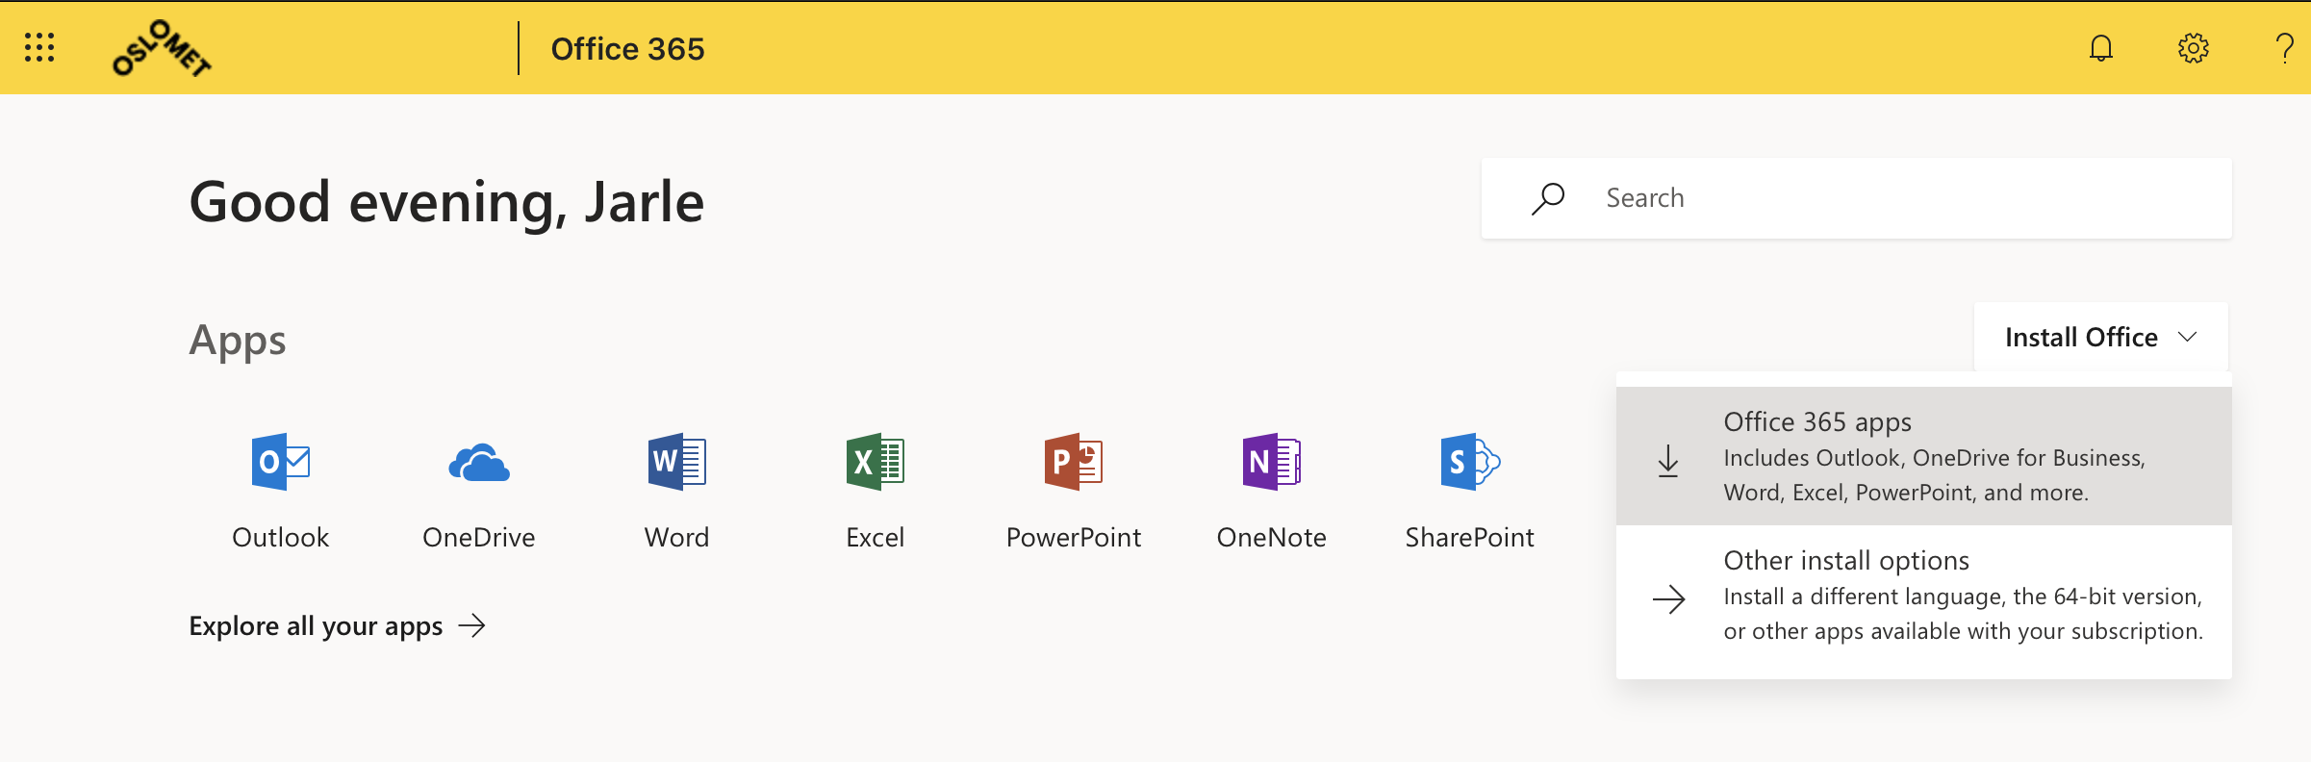Click the Office 365 header title
2311x762 pixels.
[x=627, y=48]
